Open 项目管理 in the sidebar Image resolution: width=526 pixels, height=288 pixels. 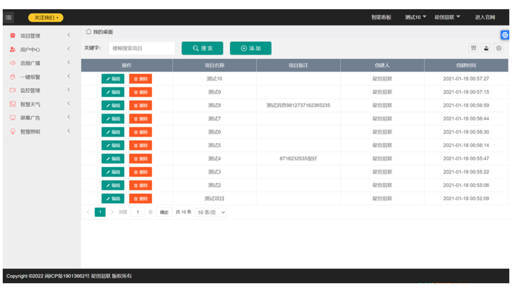click(x=30, y=36)
